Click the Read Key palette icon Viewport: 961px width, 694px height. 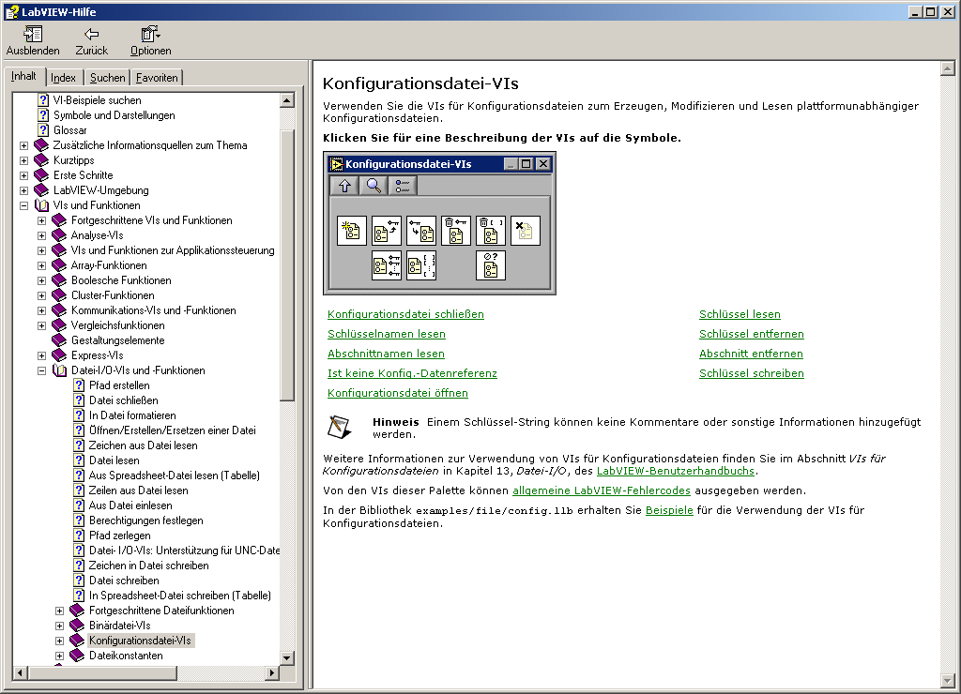tap(387, 231)
